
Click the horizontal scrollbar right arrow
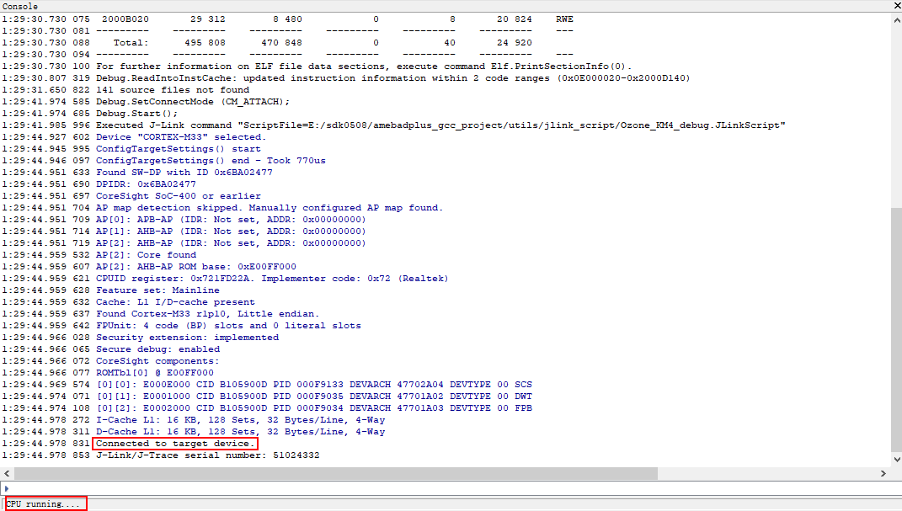click(883, 473)
